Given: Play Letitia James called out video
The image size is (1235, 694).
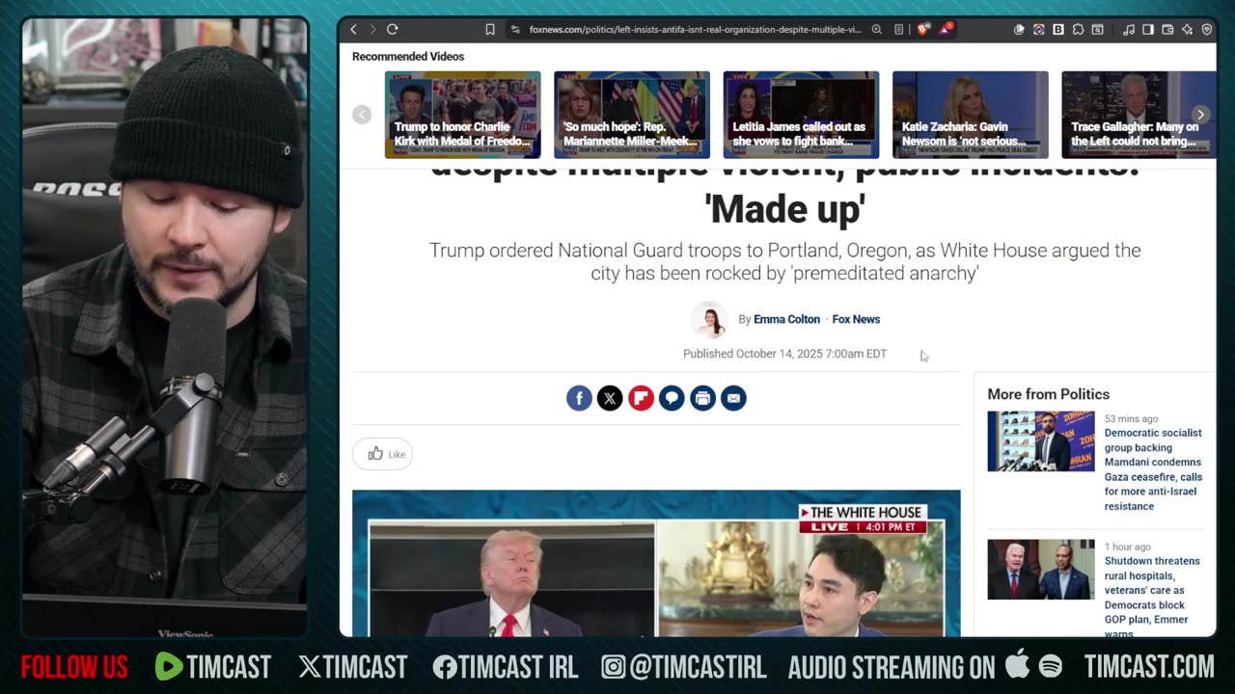Looking at the screenshot, I should click(x=801, y=115).
